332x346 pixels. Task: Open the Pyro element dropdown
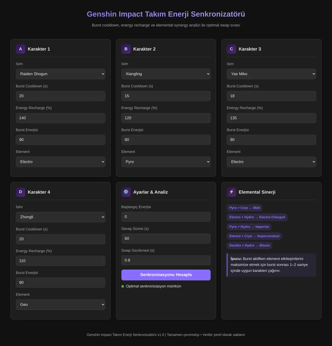[166, 162]
